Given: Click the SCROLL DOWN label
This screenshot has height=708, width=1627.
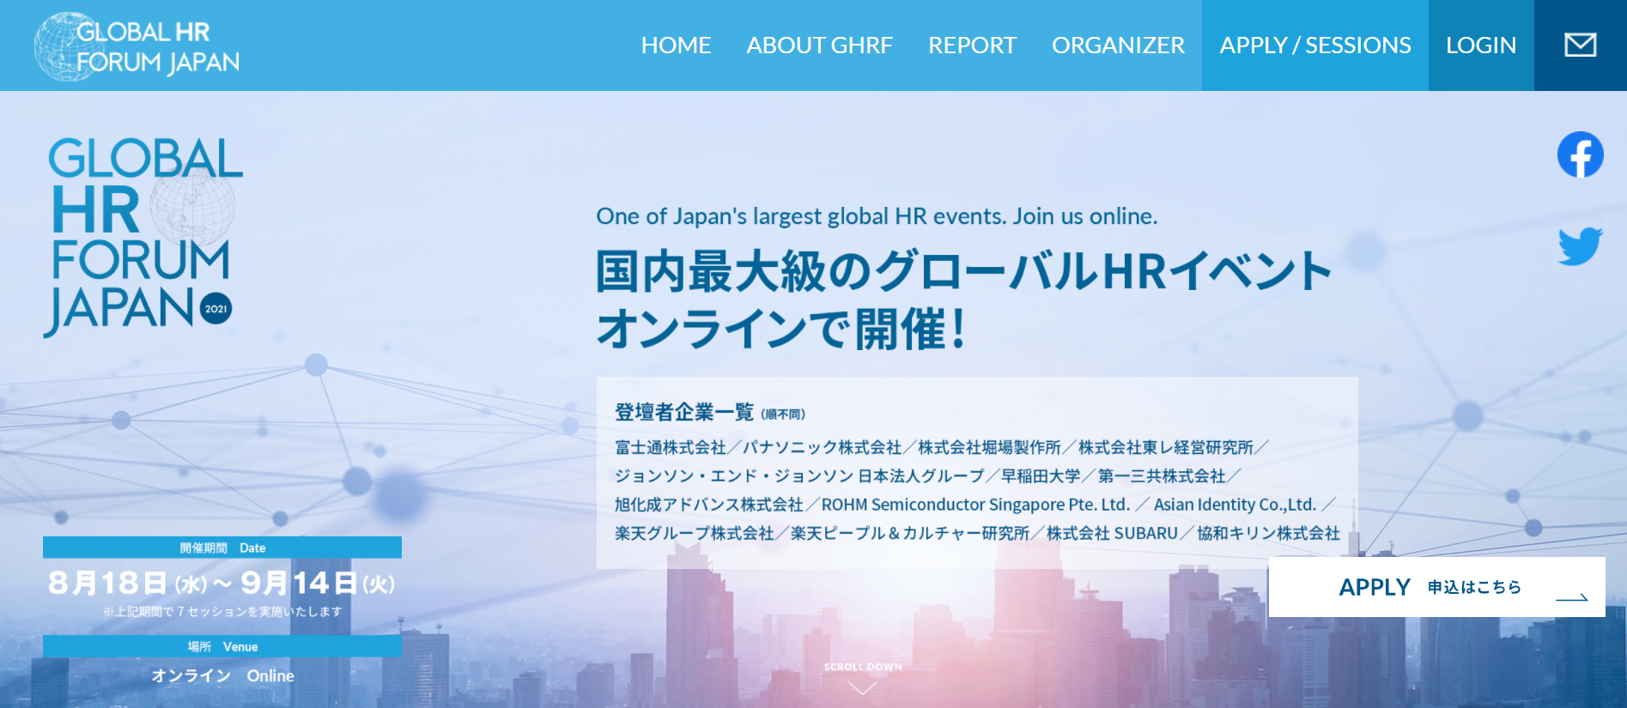Looking at the screenshot, I should click(862, 667).
